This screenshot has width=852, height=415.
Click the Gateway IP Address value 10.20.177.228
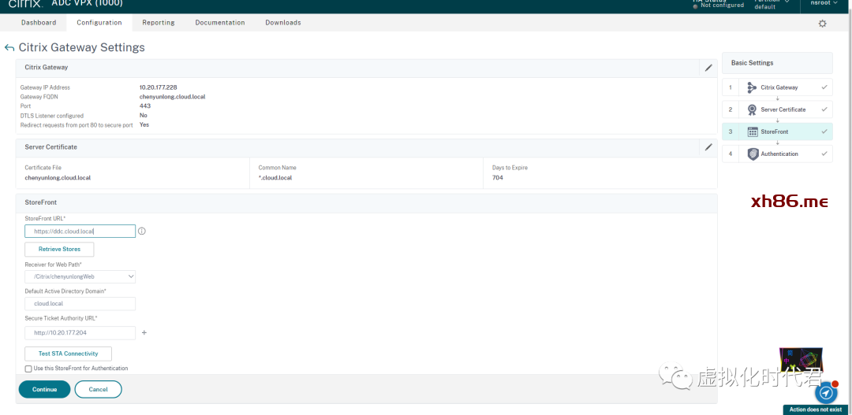click(158, 87)
